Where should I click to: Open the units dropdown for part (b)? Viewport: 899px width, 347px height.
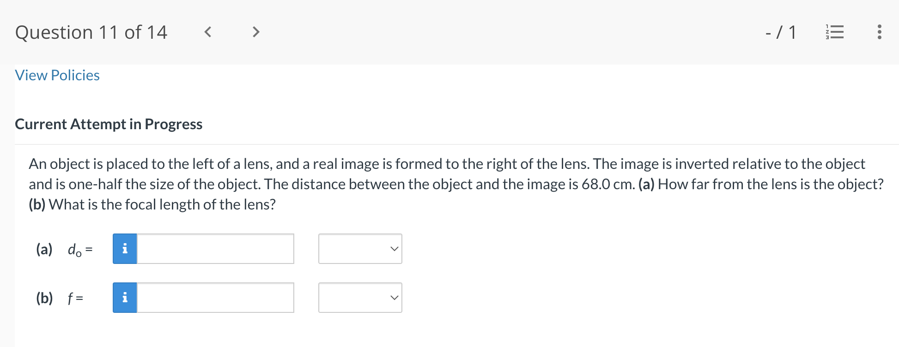point(360,298)
